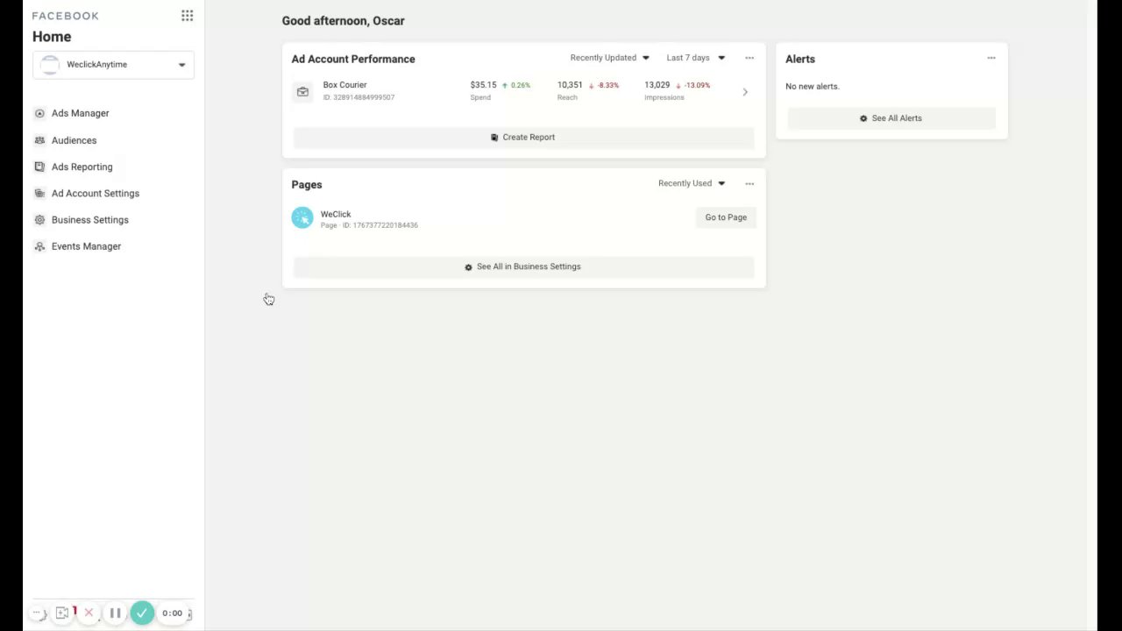Open Ads Reporting from the sidebar
The width and height of the screenshot is (1122, 631).
82,167
